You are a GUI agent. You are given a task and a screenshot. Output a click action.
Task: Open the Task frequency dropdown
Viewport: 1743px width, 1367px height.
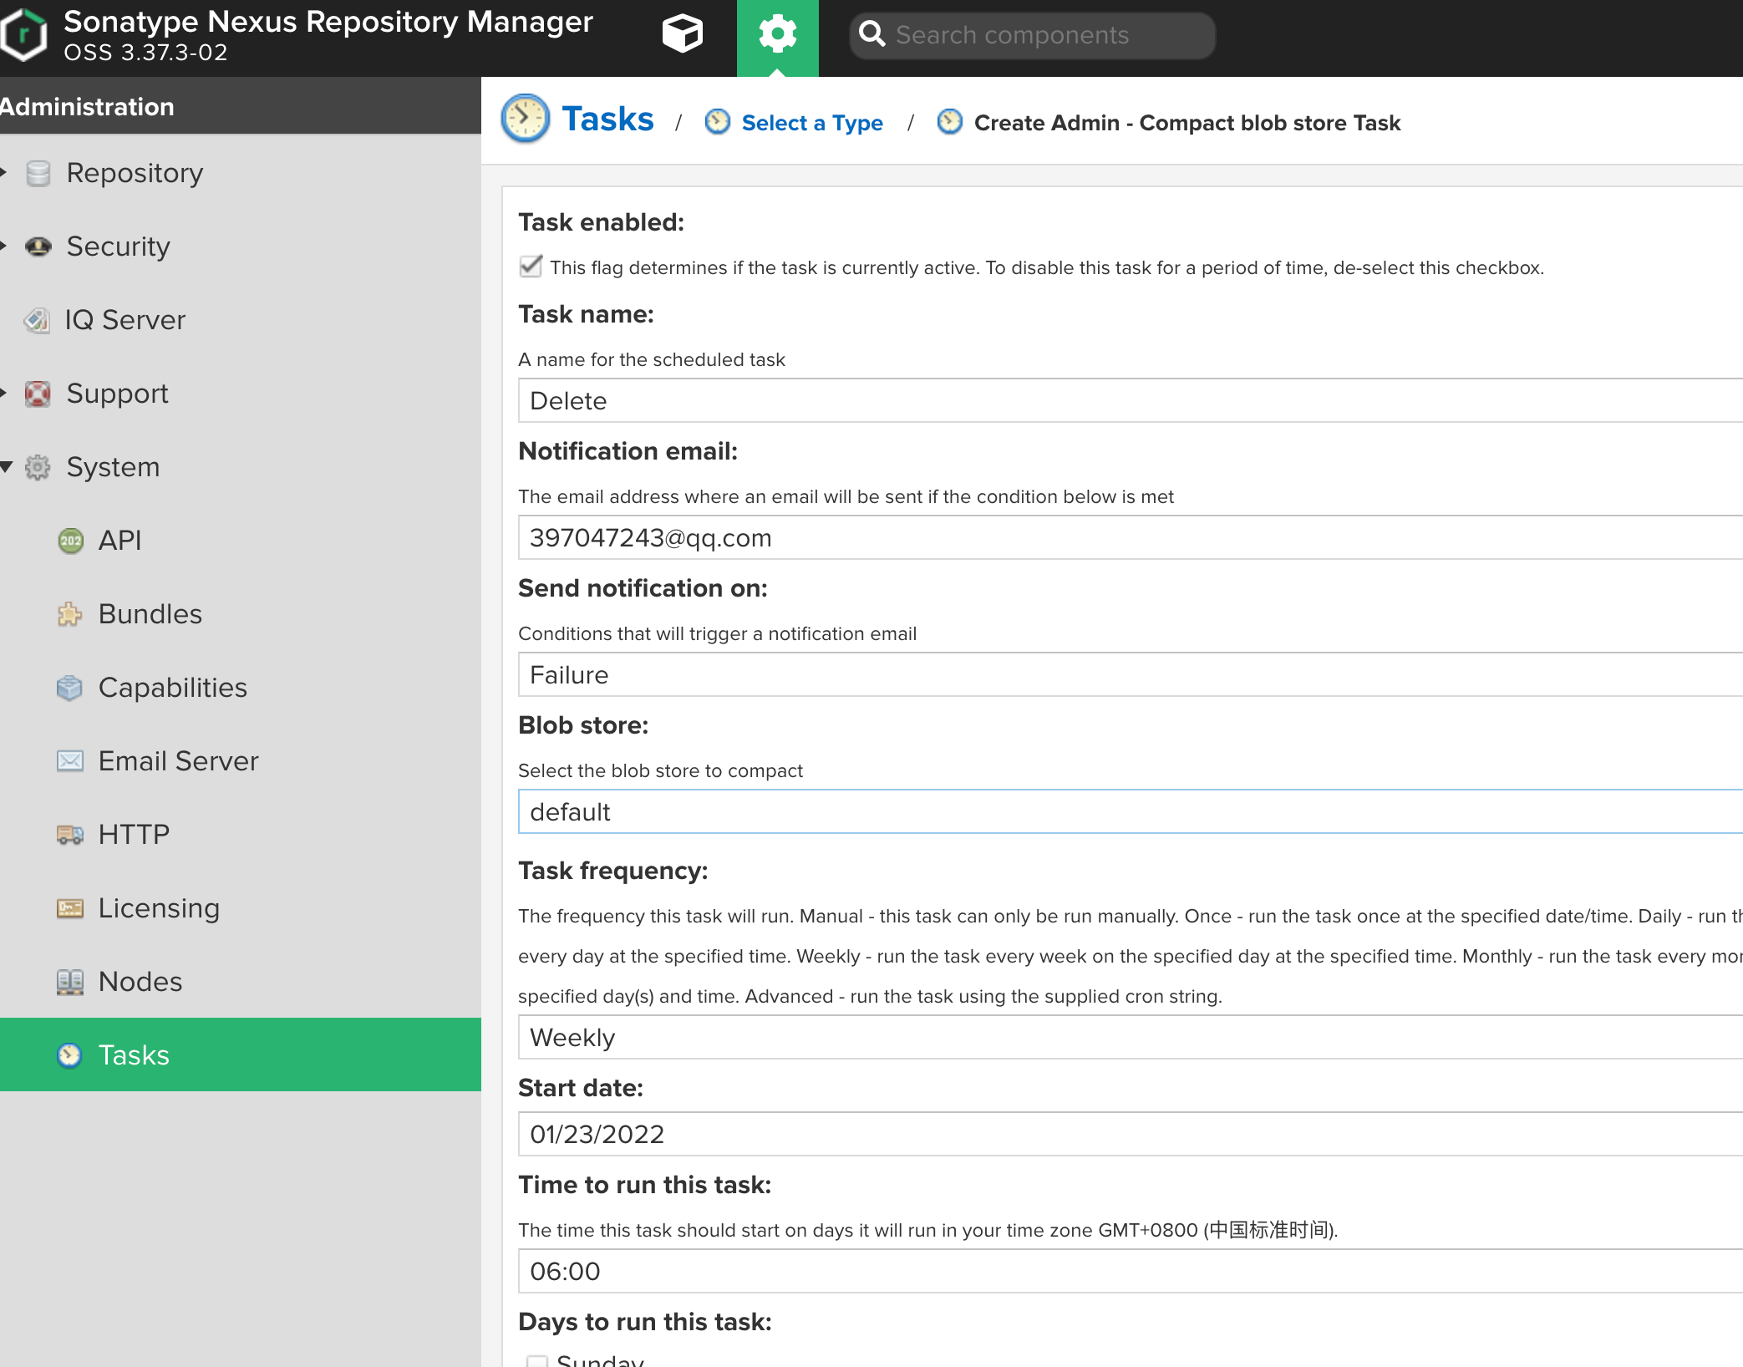point(1130,1038)
